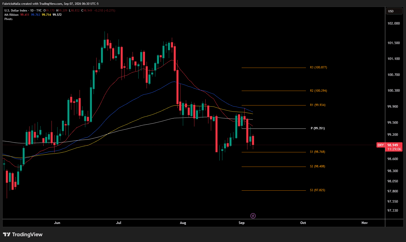Click the U.S. Dollar Index symbol title
The image size is (406, 242).
(x=16, y=11)
